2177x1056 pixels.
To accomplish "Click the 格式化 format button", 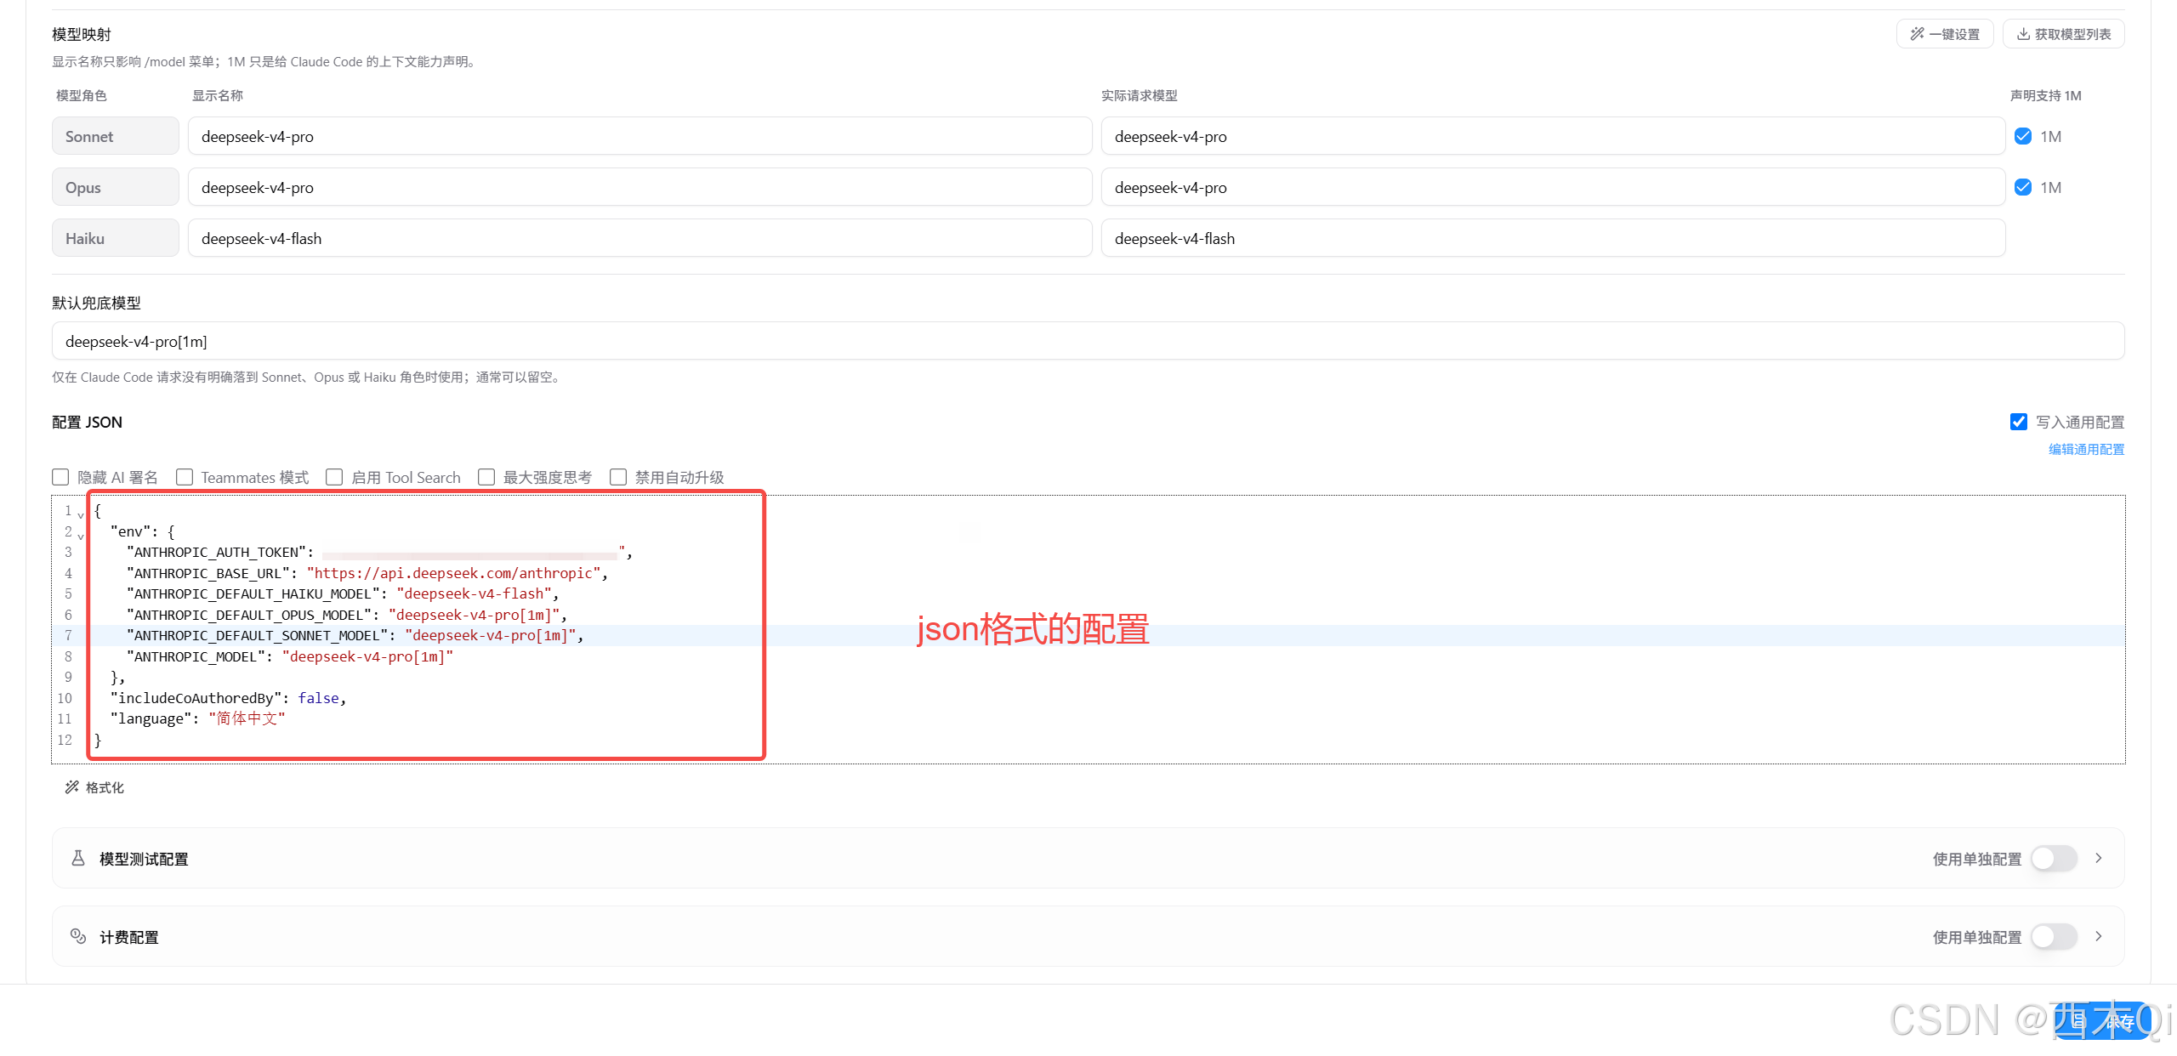I will click(95, 787).
